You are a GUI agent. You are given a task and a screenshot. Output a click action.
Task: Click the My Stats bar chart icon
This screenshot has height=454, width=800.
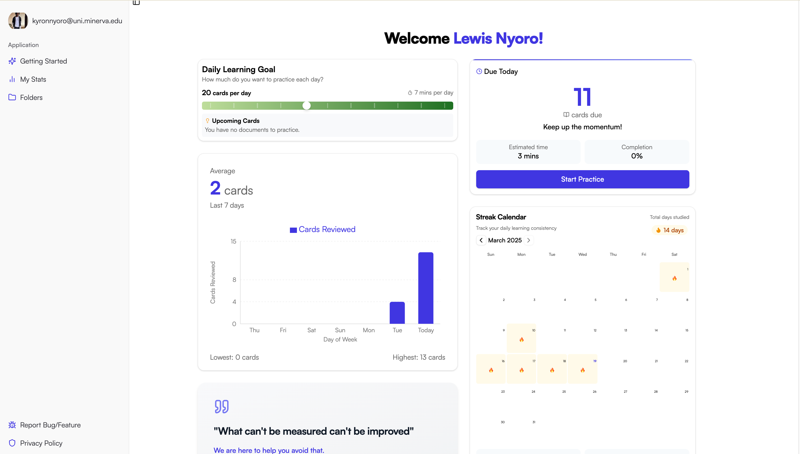[x=12, y=79]
